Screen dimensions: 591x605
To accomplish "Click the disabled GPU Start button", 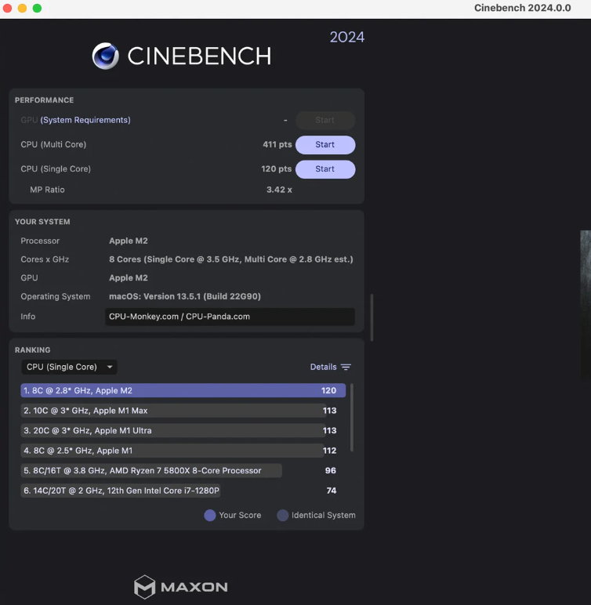I will pos(325,121).
